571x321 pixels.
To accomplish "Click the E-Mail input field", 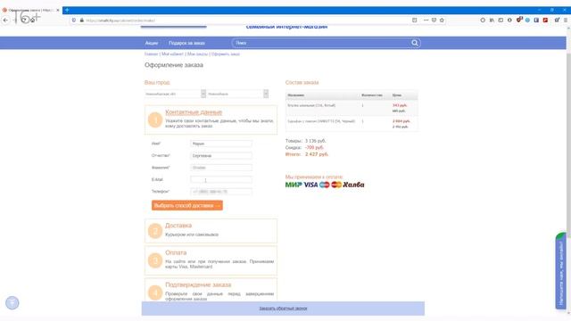I will point(221,180).
